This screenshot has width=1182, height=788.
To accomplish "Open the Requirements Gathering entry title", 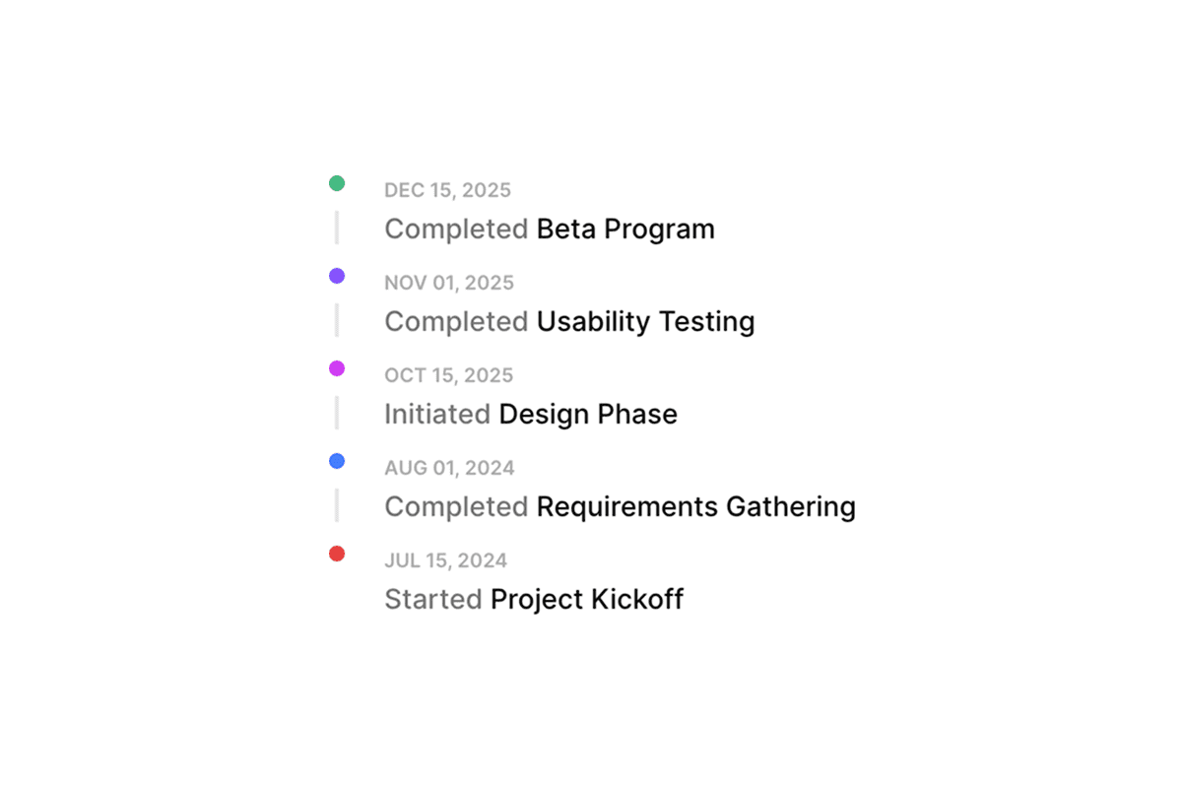I will click(694, 507).
